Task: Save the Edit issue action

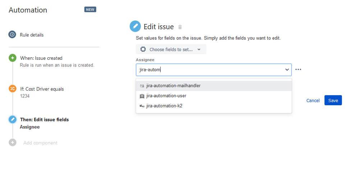Action: 333,100
